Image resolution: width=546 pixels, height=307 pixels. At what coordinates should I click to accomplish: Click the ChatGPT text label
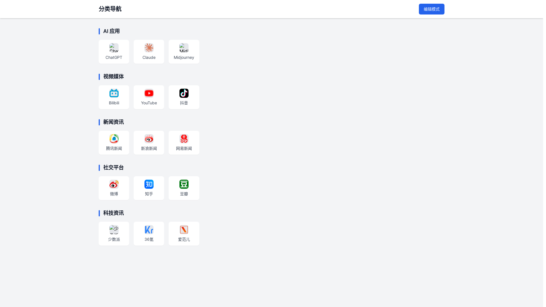(114, 57)
